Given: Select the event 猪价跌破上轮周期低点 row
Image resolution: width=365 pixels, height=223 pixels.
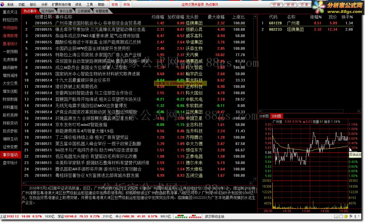Looking at the screenshot, I should [135, 87].
